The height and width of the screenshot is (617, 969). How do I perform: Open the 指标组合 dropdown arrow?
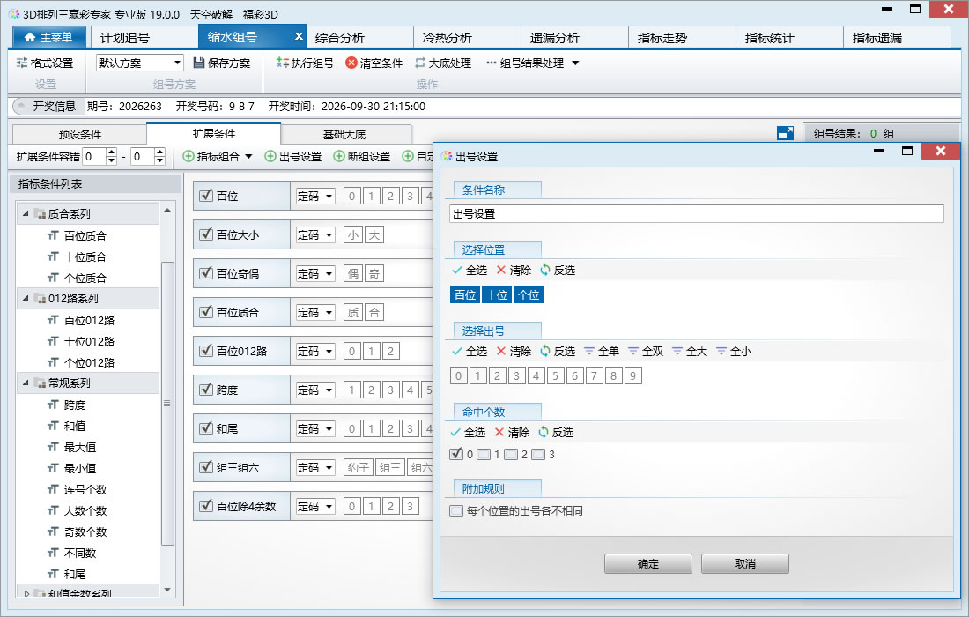pyautogui.click(x=248, y=156)
